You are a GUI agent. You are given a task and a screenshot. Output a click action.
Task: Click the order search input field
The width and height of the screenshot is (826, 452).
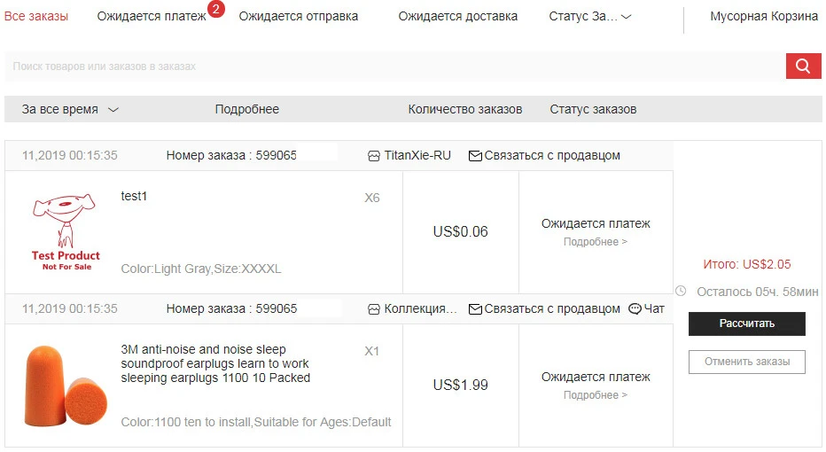395,66
